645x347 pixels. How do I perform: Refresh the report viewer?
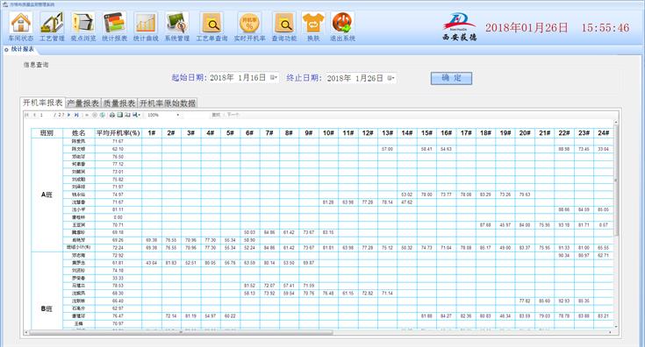pyautogui.click(x=103, y=115)
